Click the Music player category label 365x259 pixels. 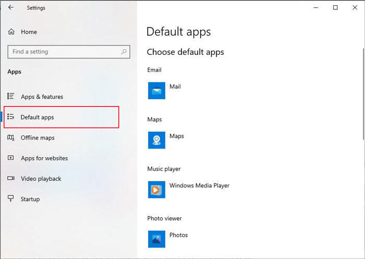164,169
